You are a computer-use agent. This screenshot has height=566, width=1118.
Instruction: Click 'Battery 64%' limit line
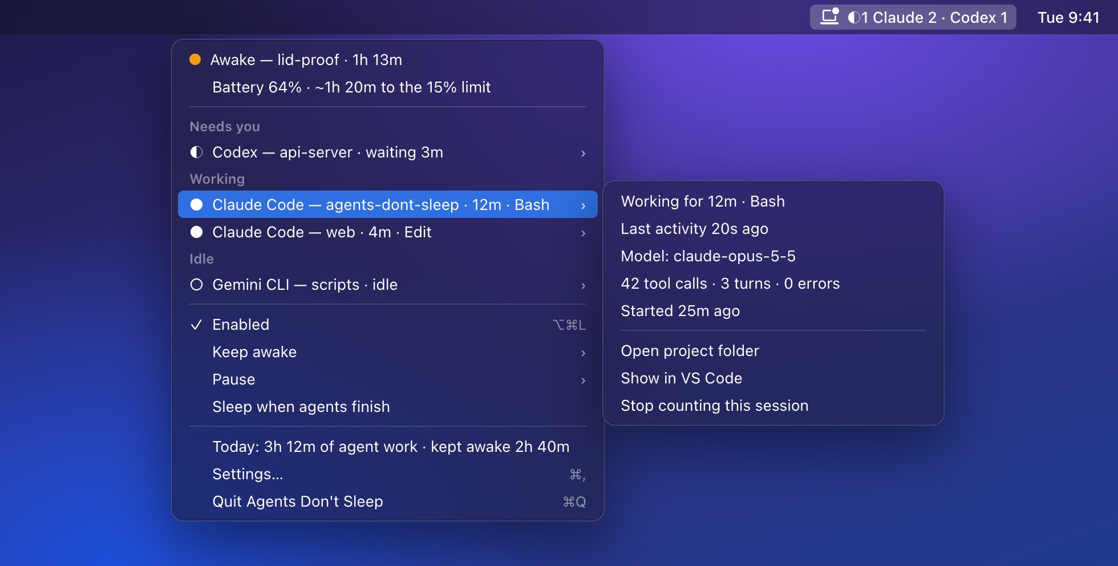click(351, 87)
